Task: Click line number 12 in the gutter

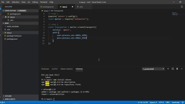Action: [x=43, y=43]
